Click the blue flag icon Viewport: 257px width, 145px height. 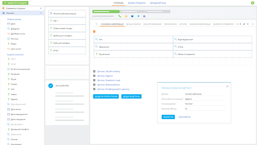tap(138, 16)
